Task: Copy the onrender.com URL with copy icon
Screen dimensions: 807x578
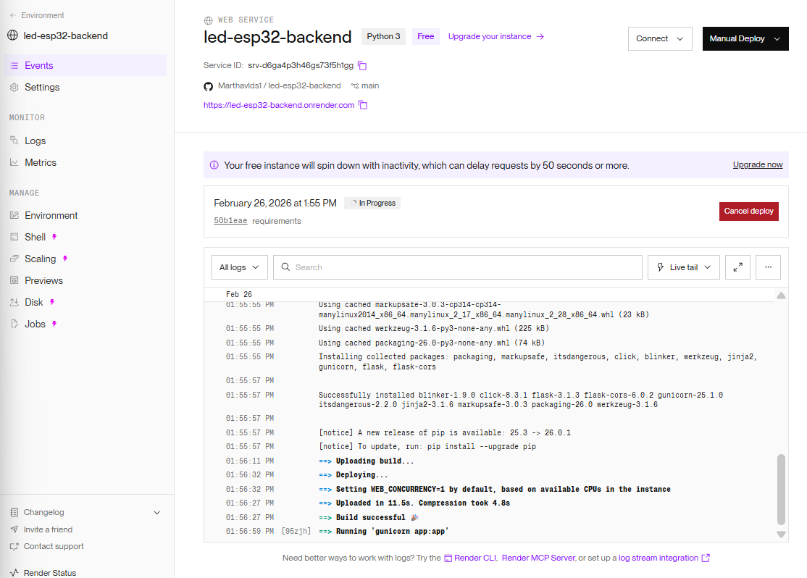Action: (x=363, y=105)
